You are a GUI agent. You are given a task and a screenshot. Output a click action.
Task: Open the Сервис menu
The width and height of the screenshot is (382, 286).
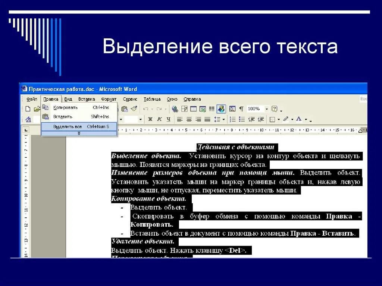click(x=130, y=99)
